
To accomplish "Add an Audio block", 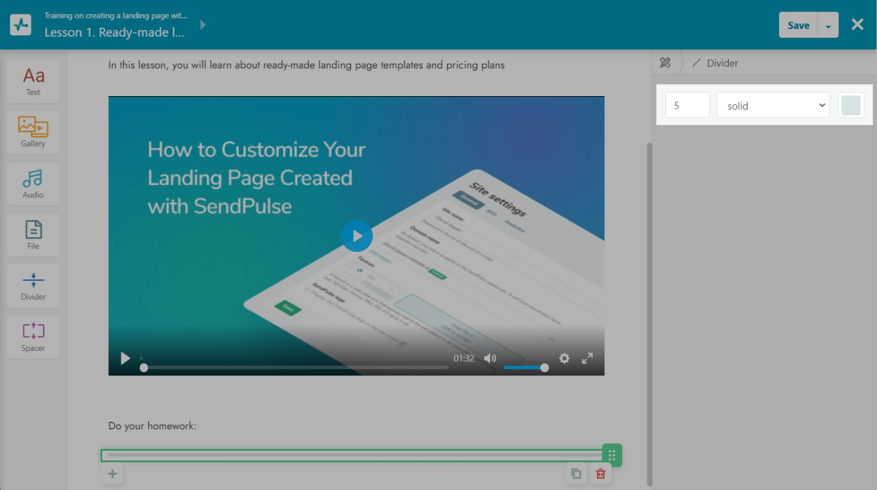I will (x=33, y=183).
